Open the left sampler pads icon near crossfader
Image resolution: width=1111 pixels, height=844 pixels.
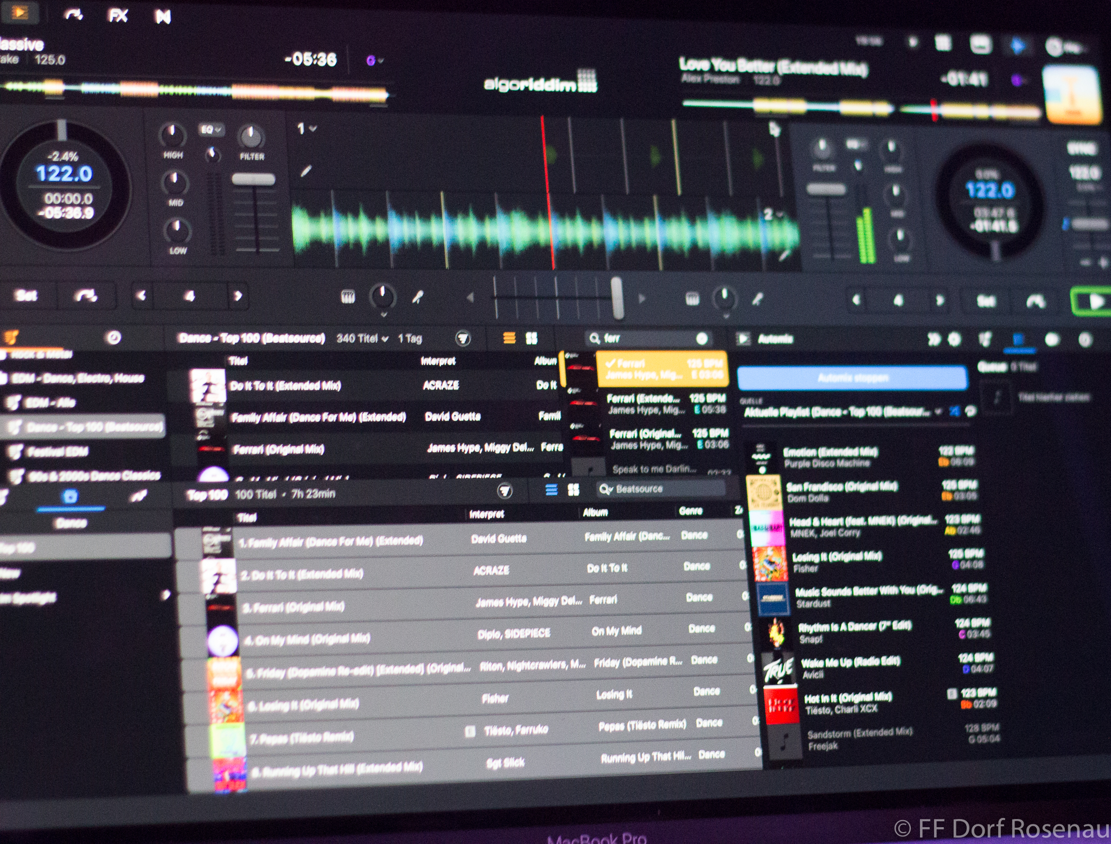point(348,297)
